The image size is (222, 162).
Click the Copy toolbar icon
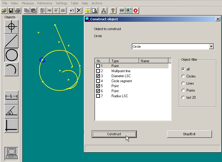pos(27,11)
